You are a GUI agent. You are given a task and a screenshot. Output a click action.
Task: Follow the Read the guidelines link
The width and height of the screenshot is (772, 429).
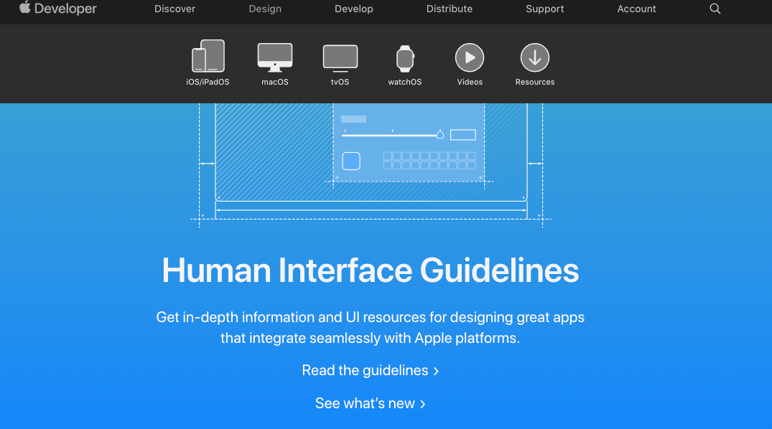(x=371, y=370)
